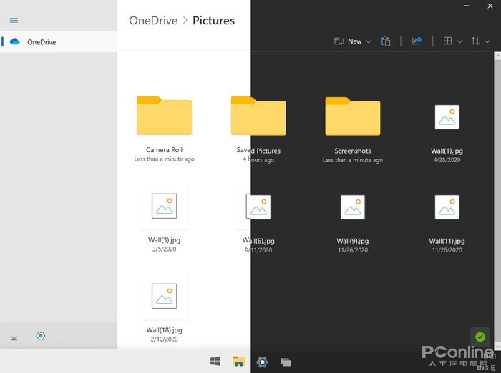Open the Screenshots folder

pos(352,116)
